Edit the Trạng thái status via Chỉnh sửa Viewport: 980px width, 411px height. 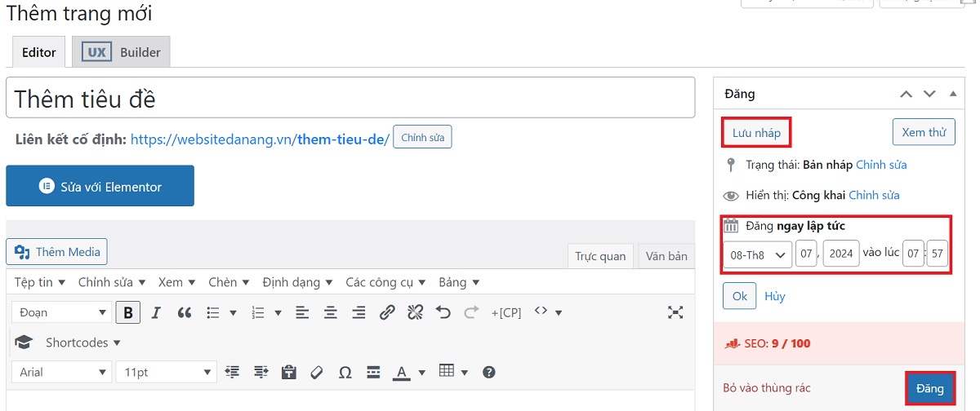(881, 165)
